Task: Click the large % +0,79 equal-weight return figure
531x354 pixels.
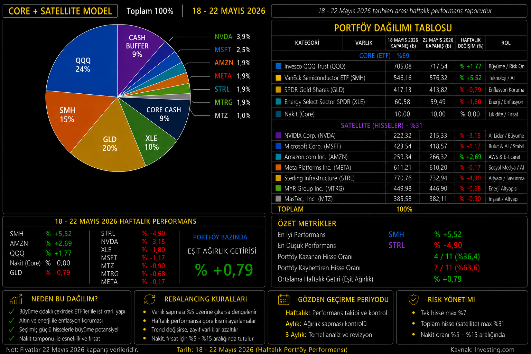Action: point(224,270)
